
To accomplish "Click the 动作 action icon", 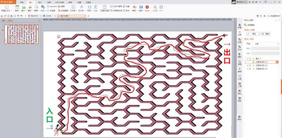I will pyautogui.click(x=161, y=7).
